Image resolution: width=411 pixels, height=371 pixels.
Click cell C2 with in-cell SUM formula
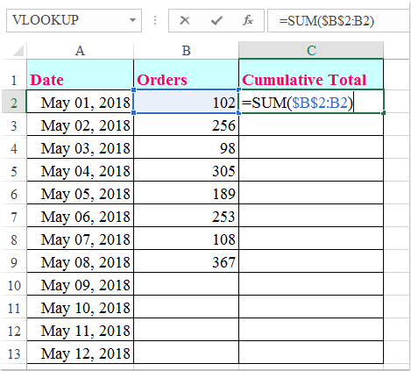point(311,102)
